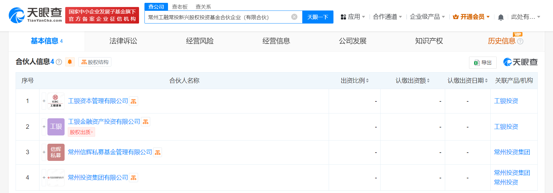The width and height of the screenshot is (553, 193).
Task: Switch to the 知识产权 tab
Action: [x=429, y=41]
